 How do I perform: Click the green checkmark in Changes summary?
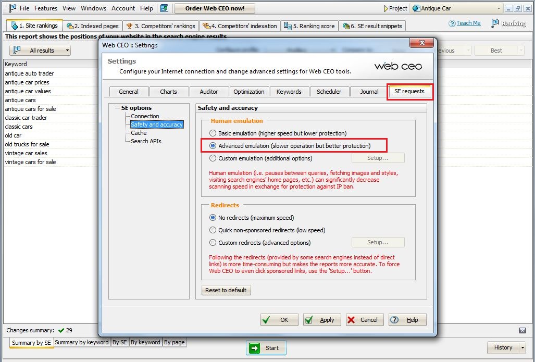click(61, 330)
